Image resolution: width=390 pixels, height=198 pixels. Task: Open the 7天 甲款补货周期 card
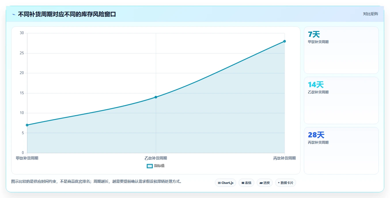point(341,50)
